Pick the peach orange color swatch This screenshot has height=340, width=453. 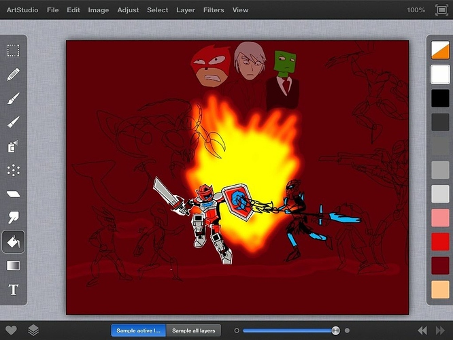coord(440,290)
